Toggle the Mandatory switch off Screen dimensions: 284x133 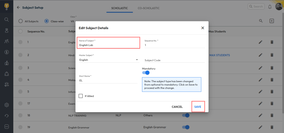click(x=146, y=73)
